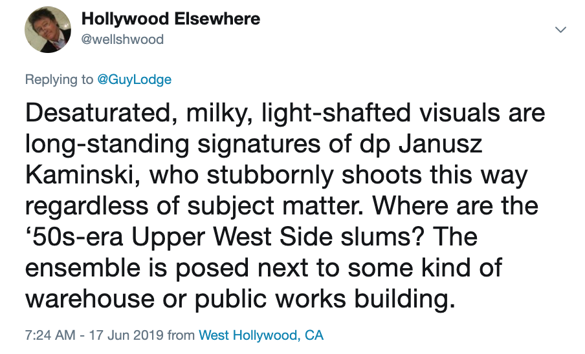585x354 pixels.
Task: Click the word "ensemble" in the tweet
Action: pyautogui.click(x=82, y=267)
